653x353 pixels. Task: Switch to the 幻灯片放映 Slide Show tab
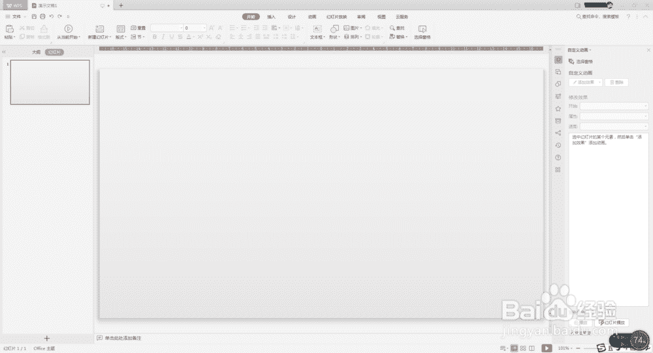click(x=336, y=17)
